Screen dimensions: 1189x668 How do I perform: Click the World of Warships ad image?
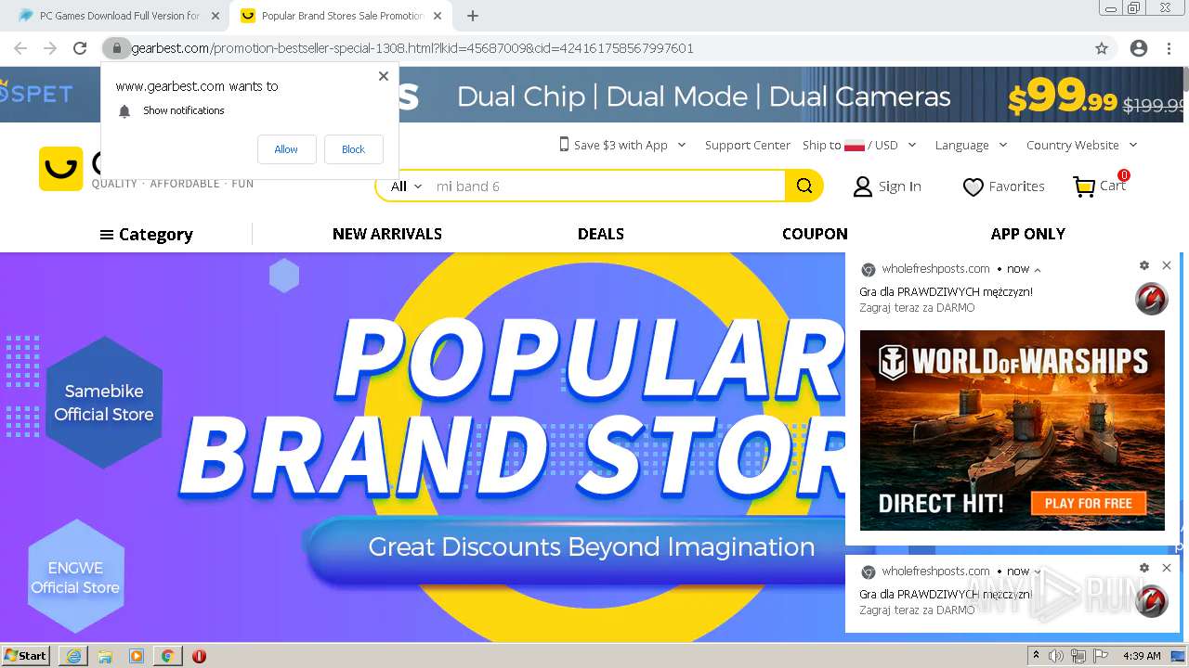pos(1012,430)
